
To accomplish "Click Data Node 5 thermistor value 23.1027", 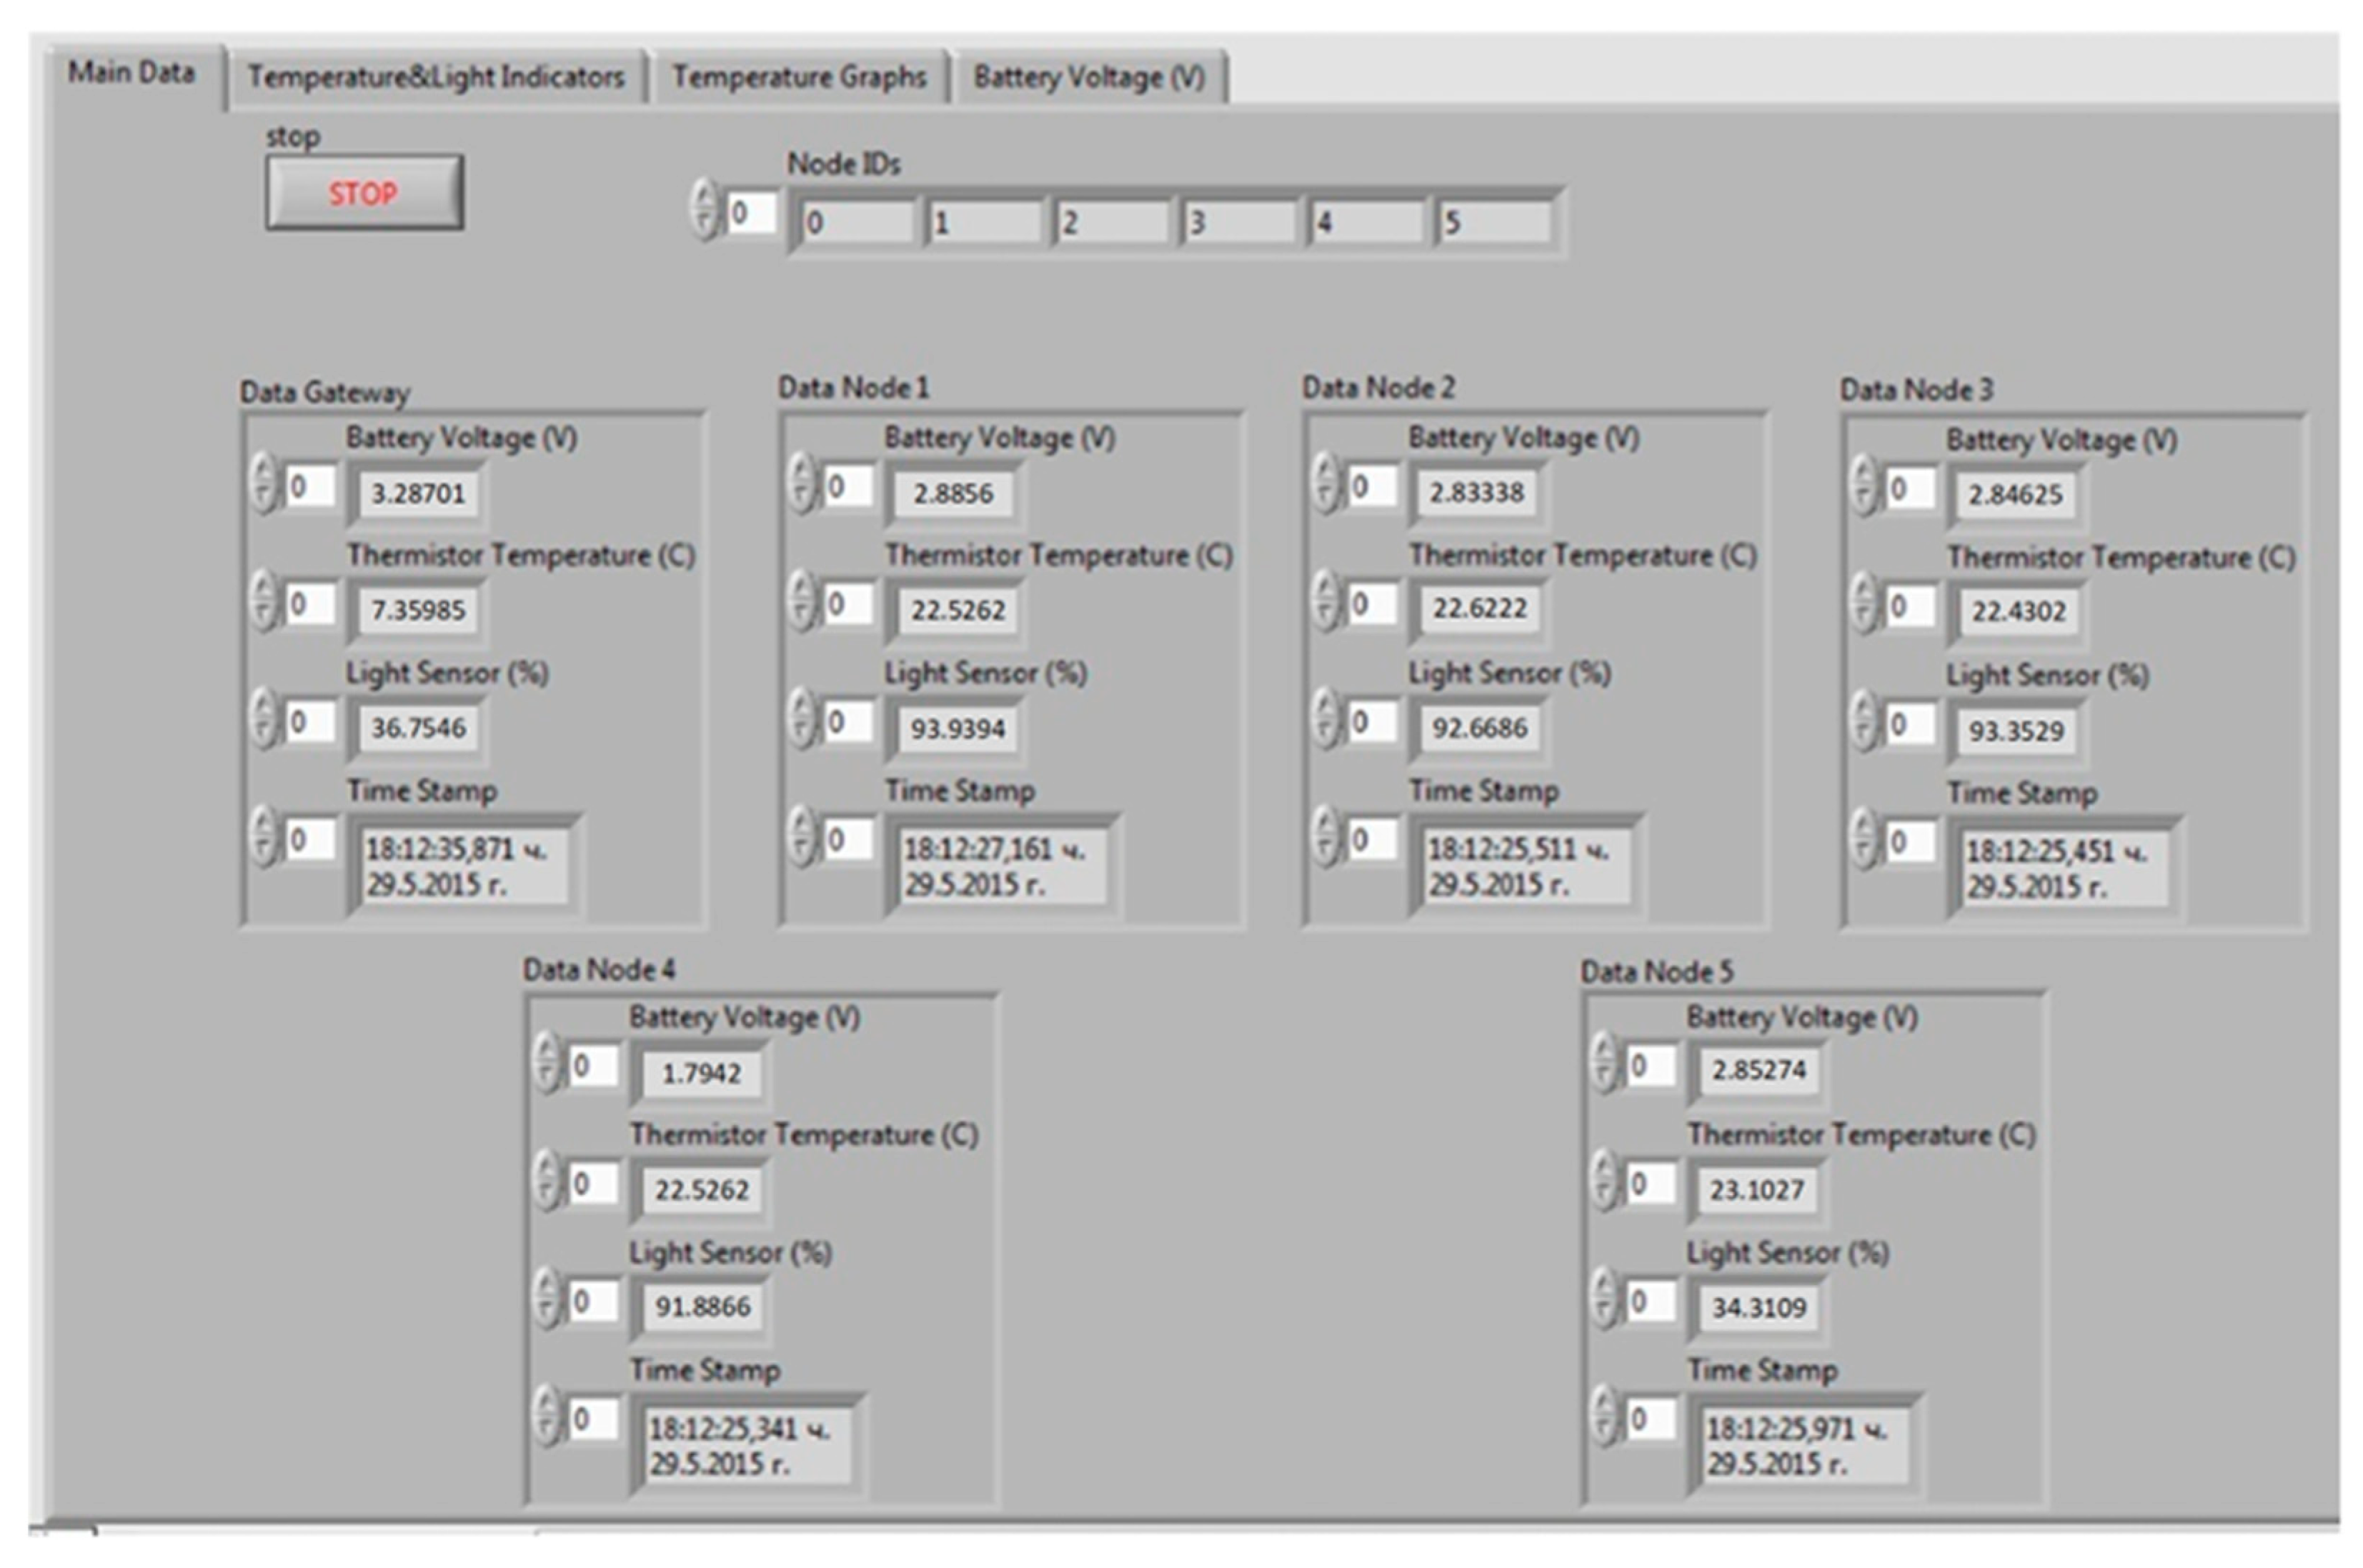I will (x=1757, y=1190).
